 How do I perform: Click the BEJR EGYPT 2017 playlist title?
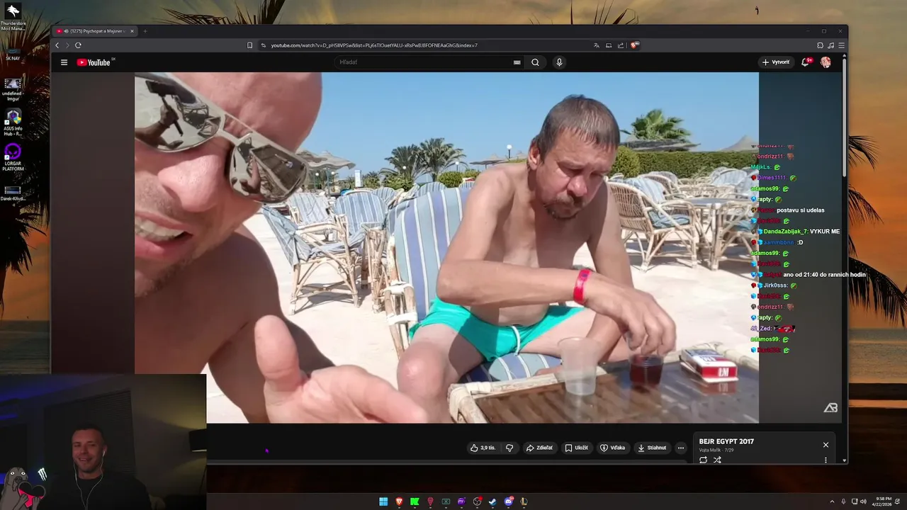point(726,441)
